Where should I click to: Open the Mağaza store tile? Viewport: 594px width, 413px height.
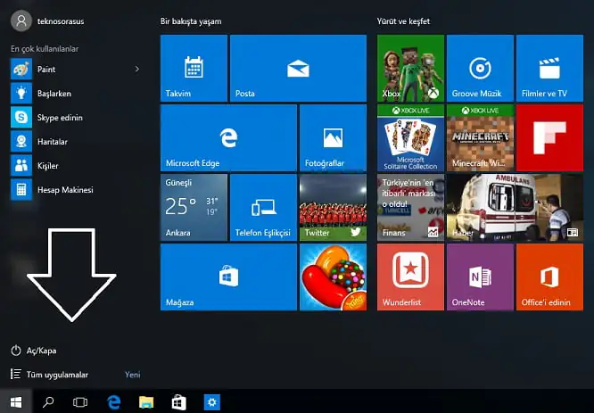pos(228,277)
